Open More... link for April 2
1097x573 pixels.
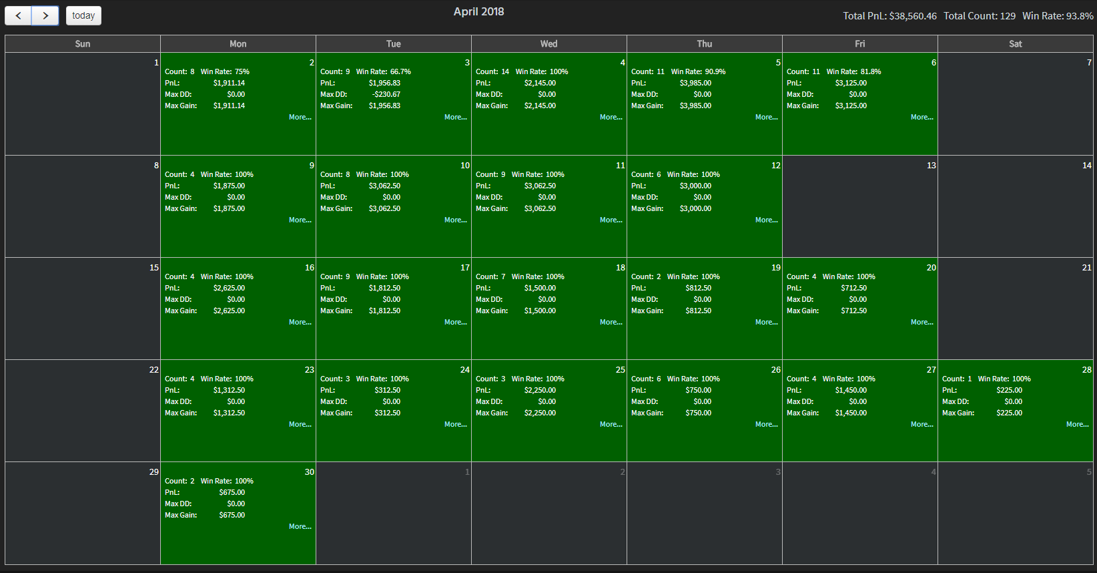[300, 118]
